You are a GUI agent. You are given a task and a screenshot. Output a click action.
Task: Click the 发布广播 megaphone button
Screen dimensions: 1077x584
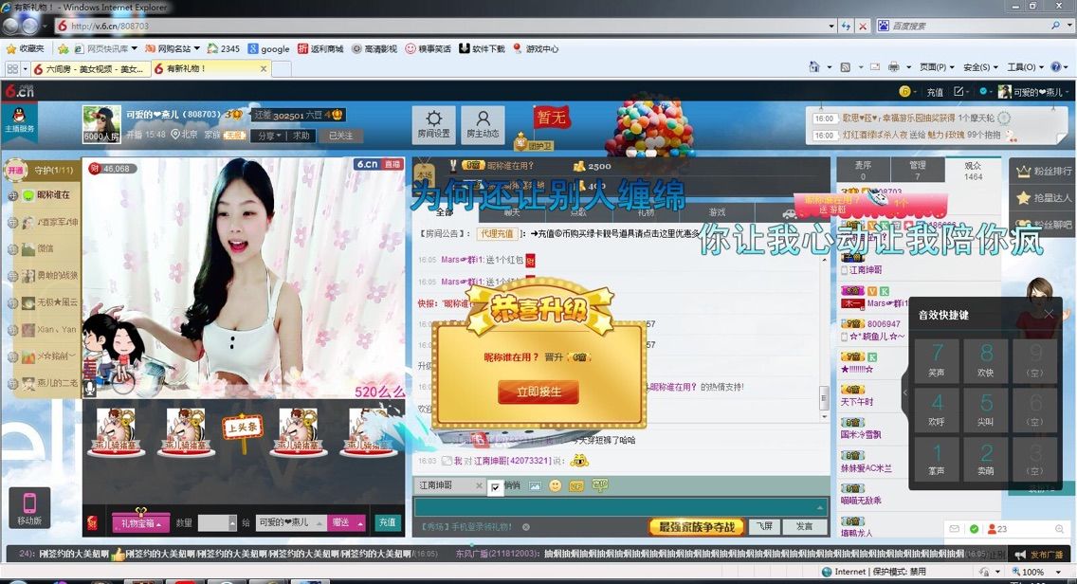pyautogui.click(x=1038, y=554)
